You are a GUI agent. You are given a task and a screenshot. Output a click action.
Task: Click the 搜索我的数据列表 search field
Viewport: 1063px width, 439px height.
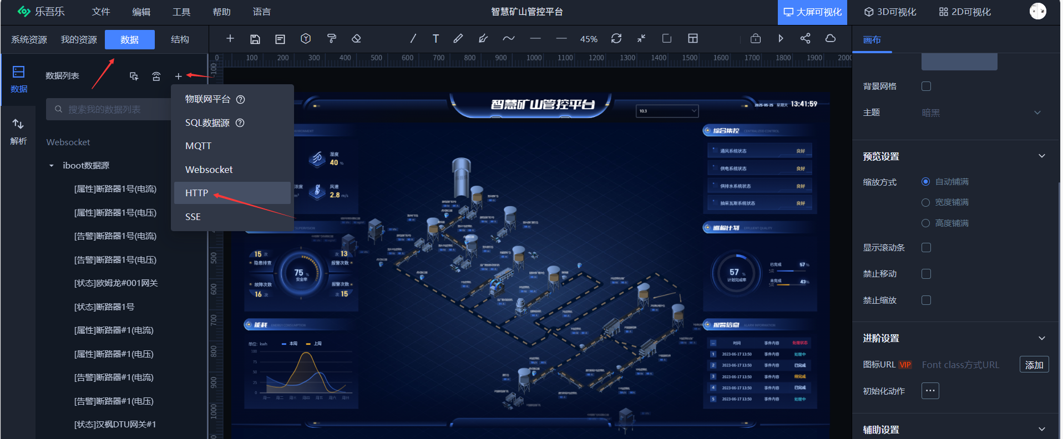(x=111, y=110)
